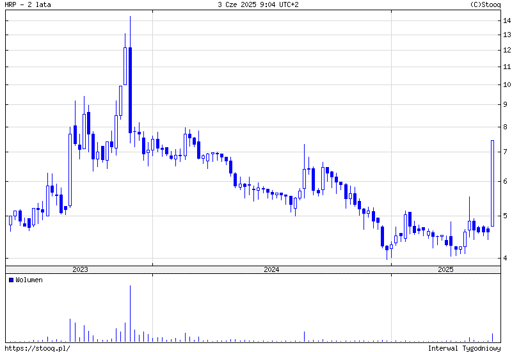Click the HRP - 2 lata chart title
This screenshot has width=512, height=352.
tap(28, 4)
